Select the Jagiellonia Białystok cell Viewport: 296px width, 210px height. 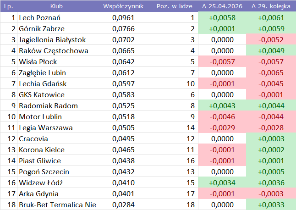pyautogui.click(x=52, y=40)
